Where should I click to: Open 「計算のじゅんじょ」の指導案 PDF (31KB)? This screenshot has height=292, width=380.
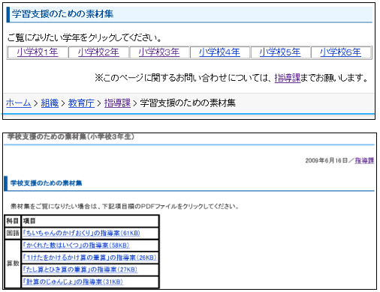pos(73,282)
